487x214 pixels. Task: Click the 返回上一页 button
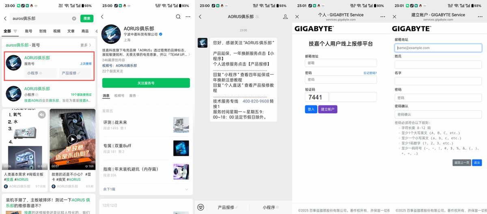point(462,163)
